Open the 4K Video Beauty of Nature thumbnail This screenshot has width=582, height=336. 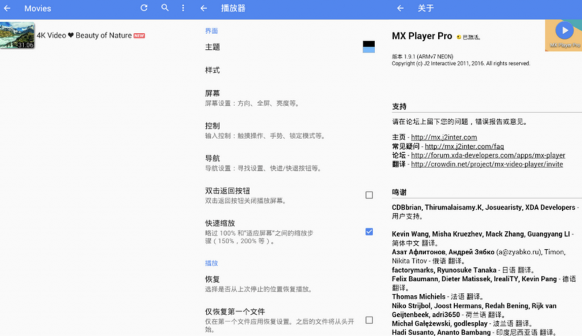[x=18, y=35]
